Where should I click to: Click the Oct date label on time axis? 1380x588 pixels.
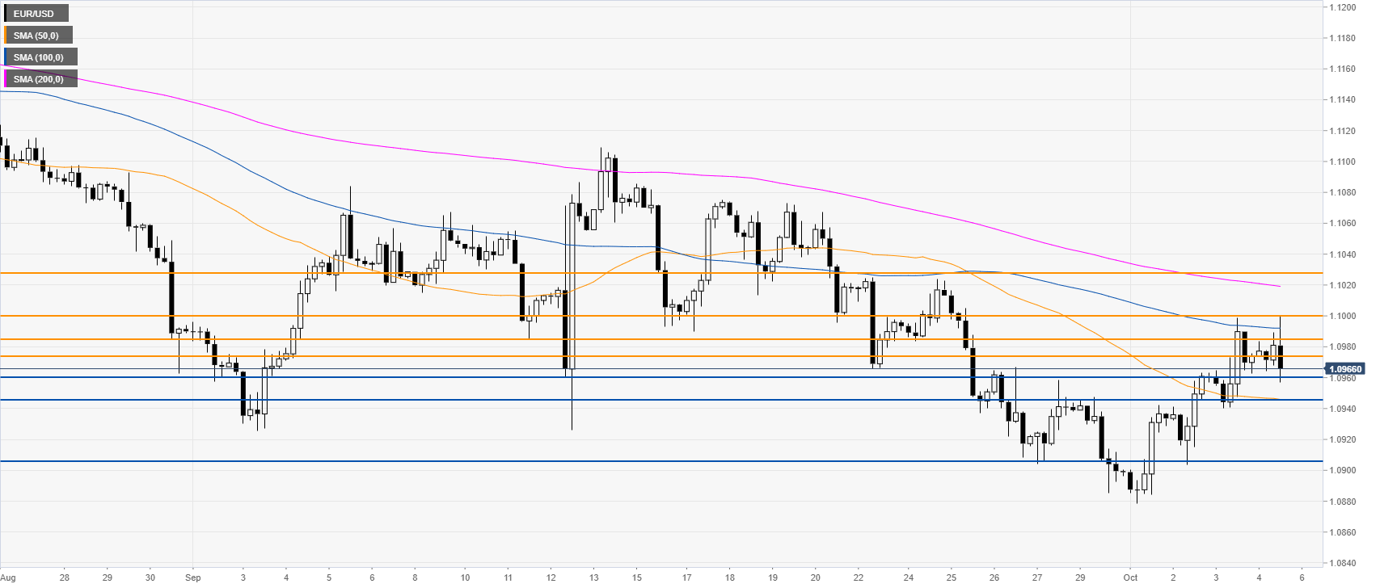[x=1130, y=577]
